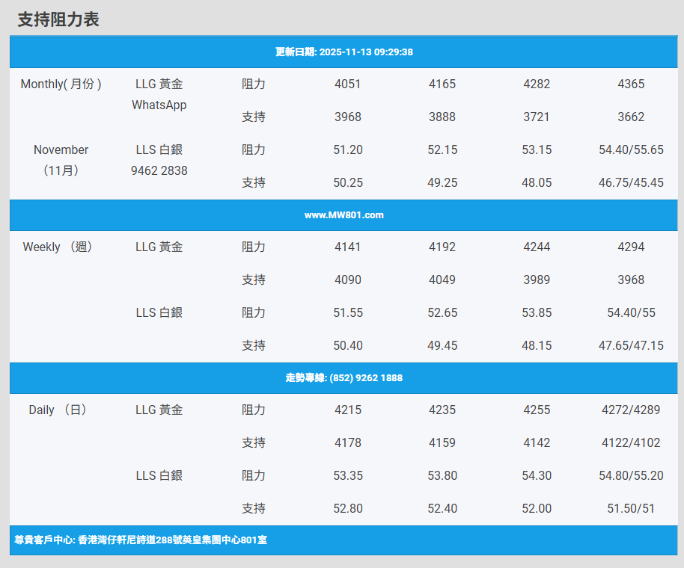Screen dimensions: 684x568
Task: Select the Monthly (月份) row label
Action: tap(61, 84)
